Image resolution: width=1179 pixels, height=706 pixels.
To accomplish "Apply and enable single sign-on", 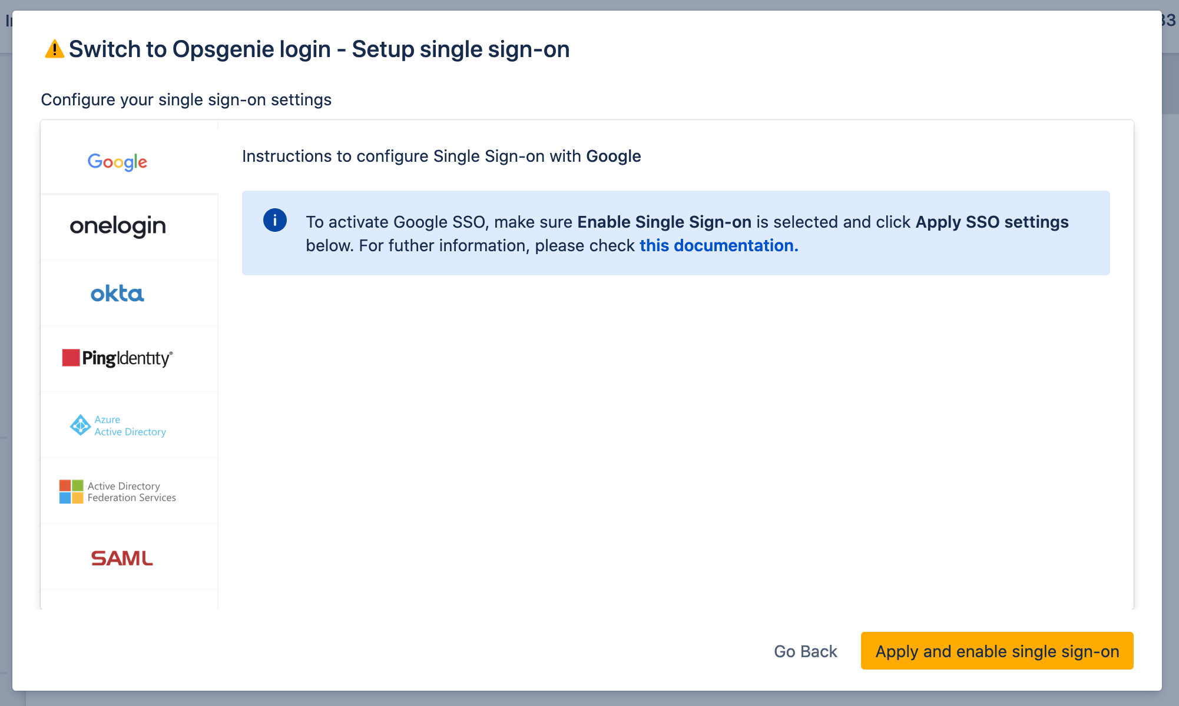I will point(997,651).
